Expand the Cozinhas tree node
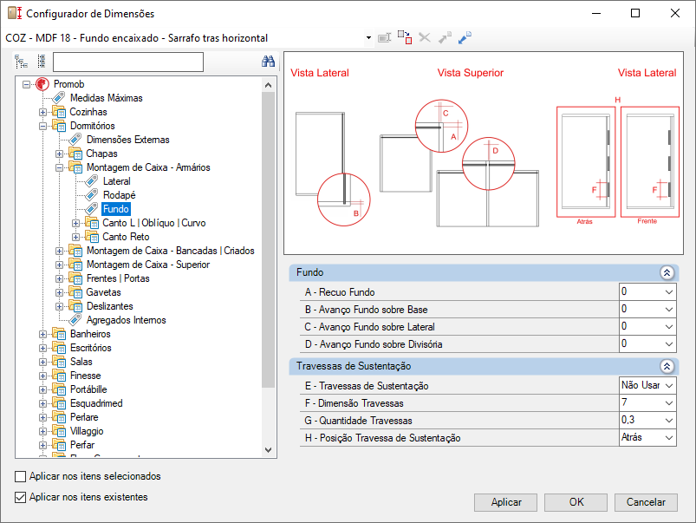696x523 pixels. pyautogui.click(x=43, y=112)
